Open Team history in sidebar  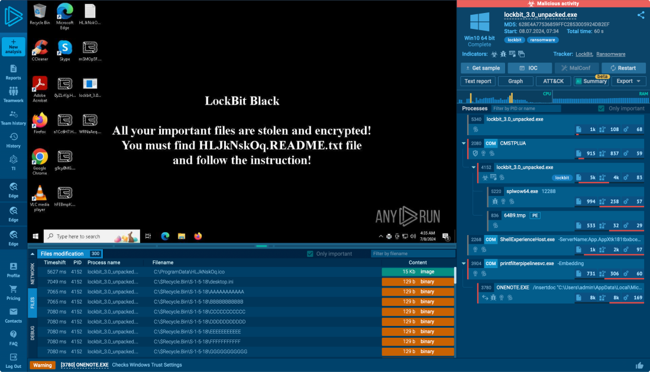coord(13,118)
